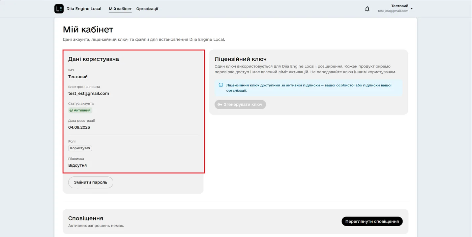Viewport: 472px width, 237px height.
Task: Click the name value Тестовий in user data
Action: tap(78, 77)
